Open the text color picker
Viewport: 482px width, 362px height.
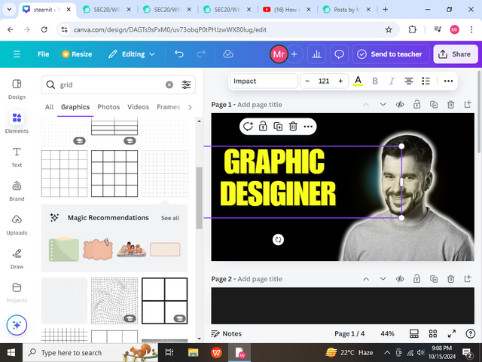358,81
